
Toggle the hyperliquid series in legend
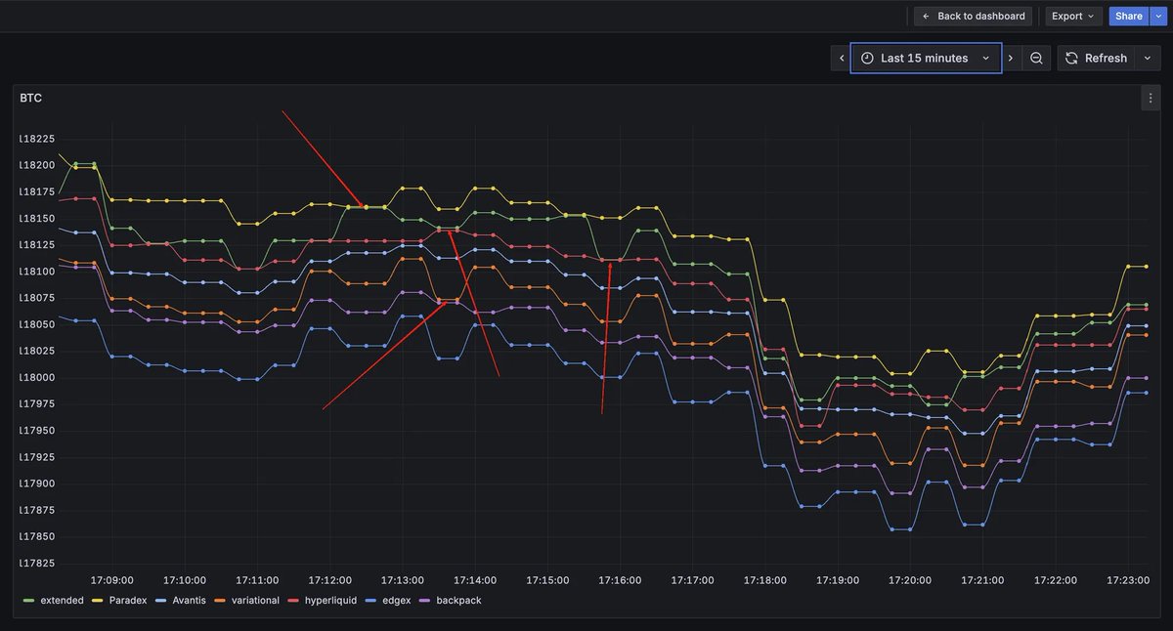pos(332,601)
